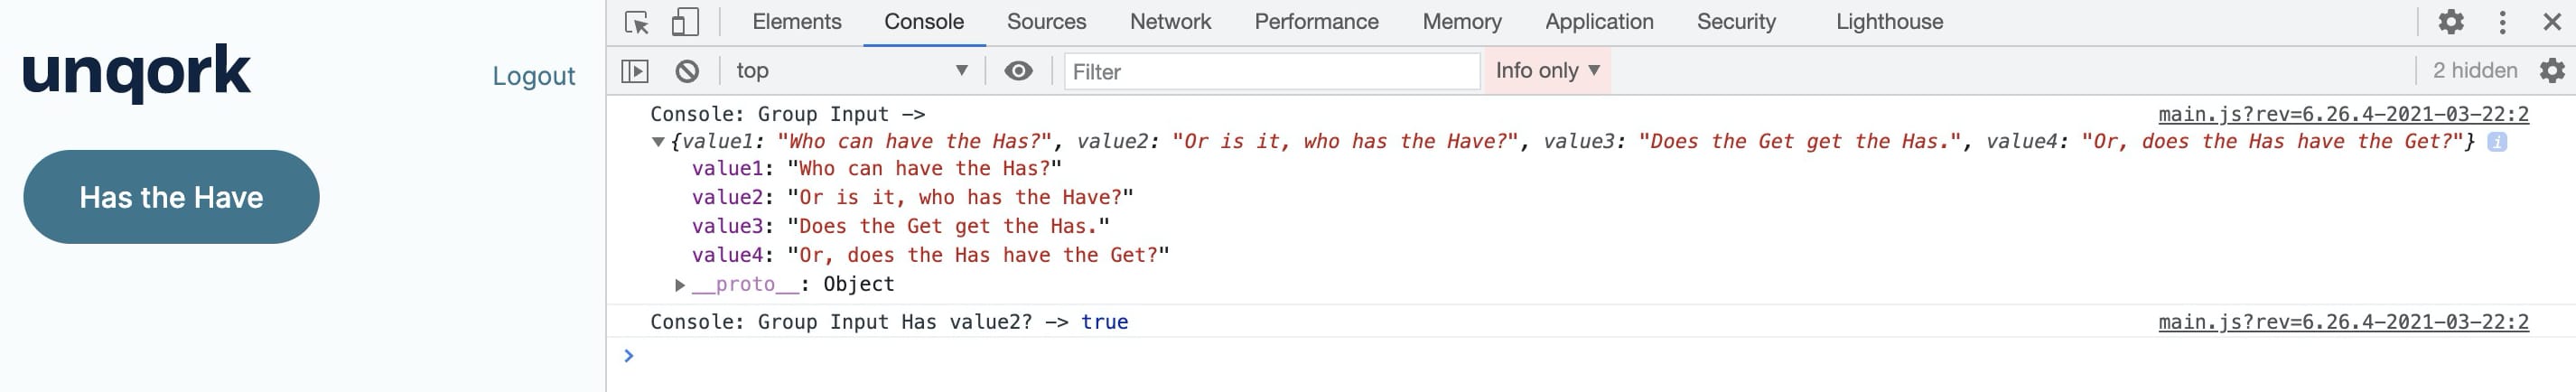Switch to the Elements tab
Screen dimensions: 2576x392
[x=797, y=22]
